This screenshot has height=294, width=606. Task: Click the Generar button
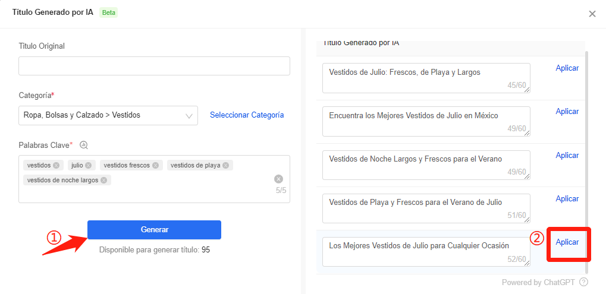click(154, 230)
